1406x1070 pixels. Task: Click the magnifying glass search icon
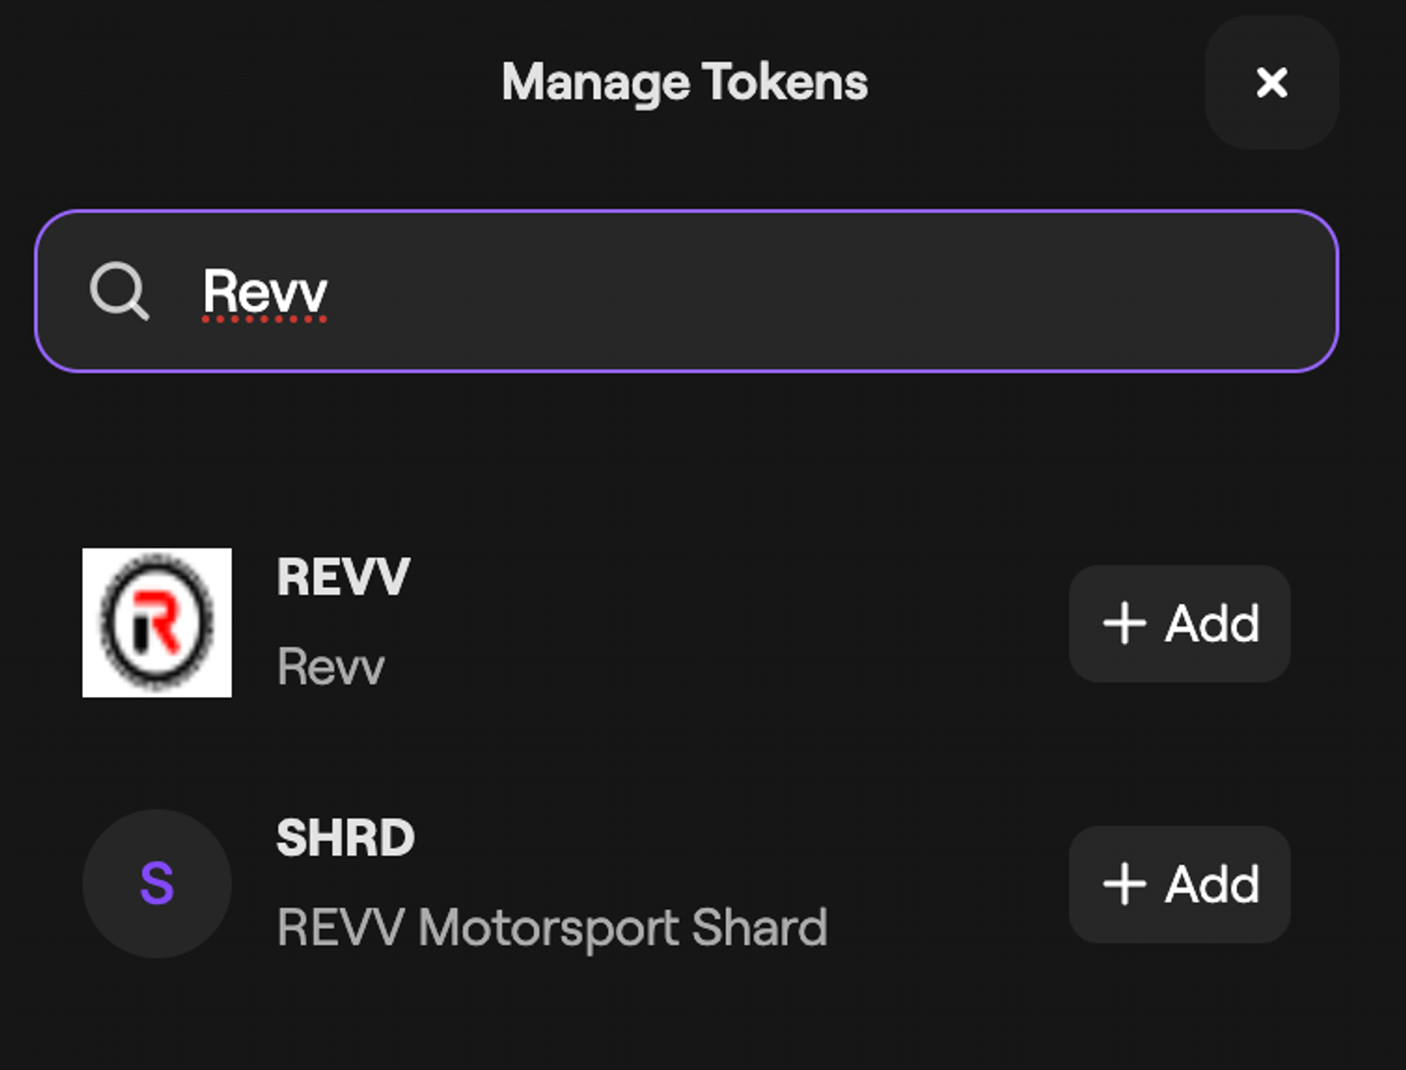point(119,291)
